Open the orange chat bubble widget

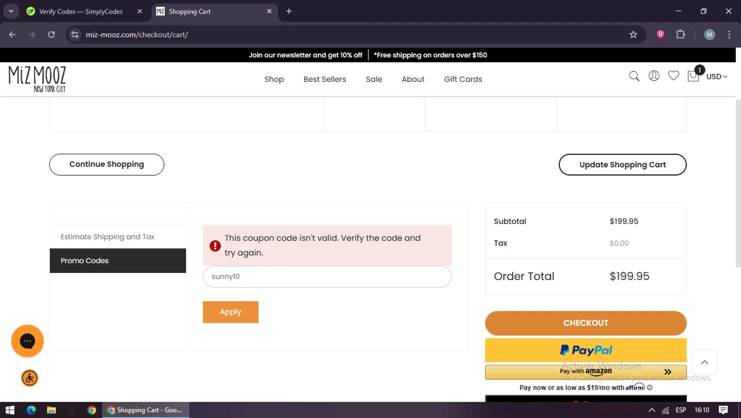pyautogui.click(x=28, y=341)
